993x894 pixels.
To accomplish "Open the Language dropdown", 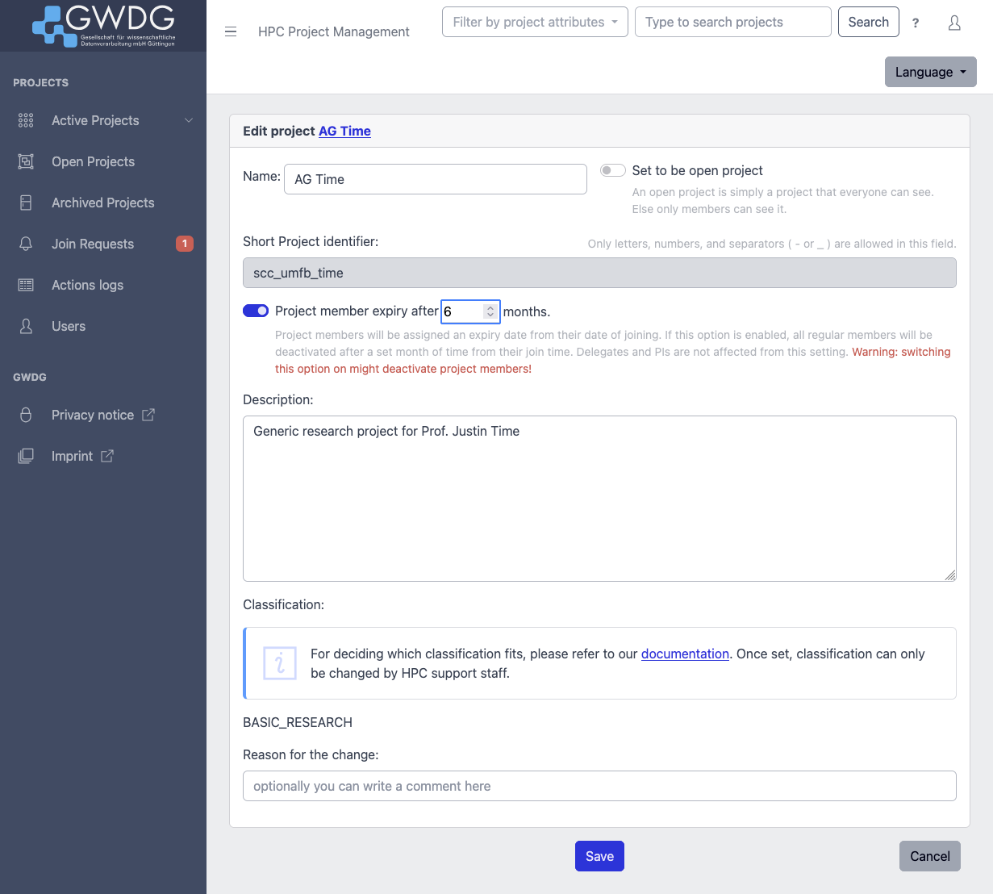I will 930,72.
